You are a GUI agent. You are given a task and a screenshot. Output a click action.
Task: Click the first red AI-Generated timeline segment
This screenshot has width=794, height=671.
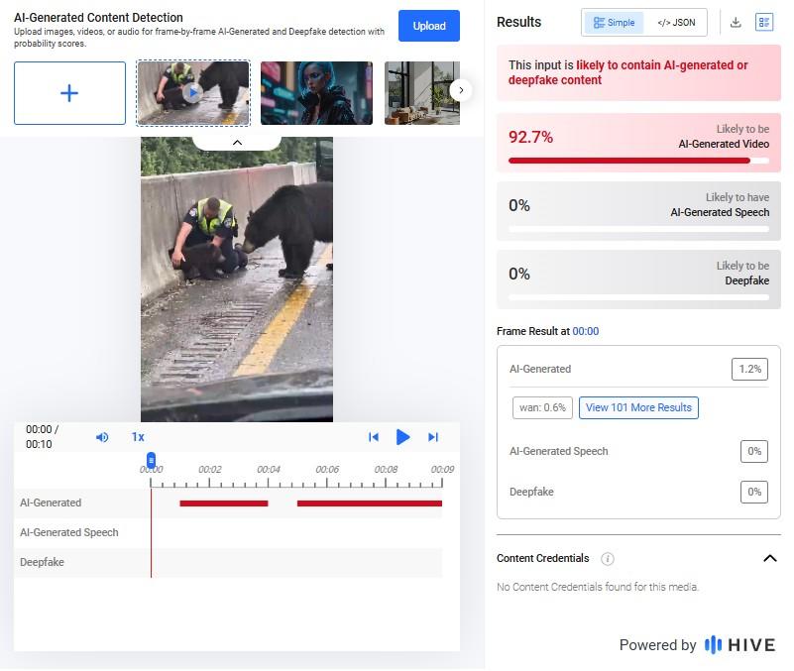click(224, 503)
